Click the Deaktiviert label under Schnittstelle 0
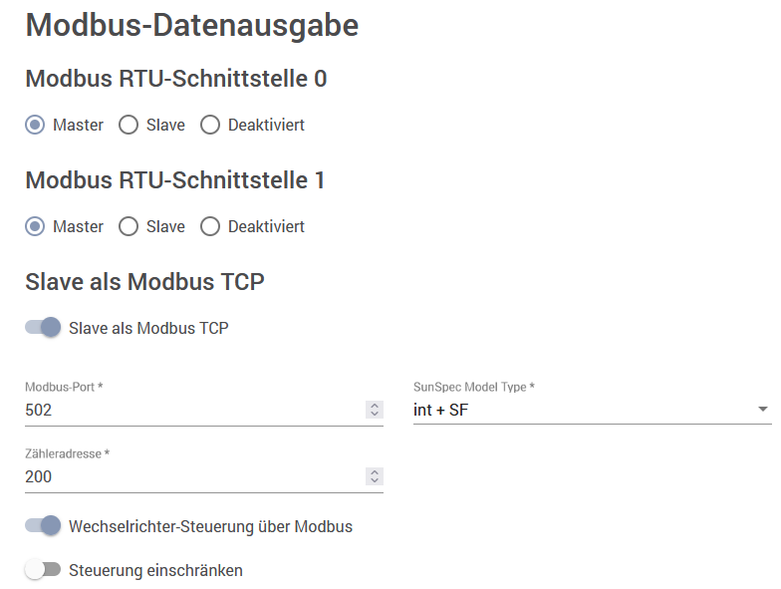781x589 pixels. (266, 125)
